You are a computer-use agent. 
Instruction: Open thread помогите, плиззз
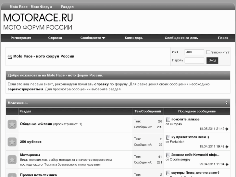[x=185, y=120]
